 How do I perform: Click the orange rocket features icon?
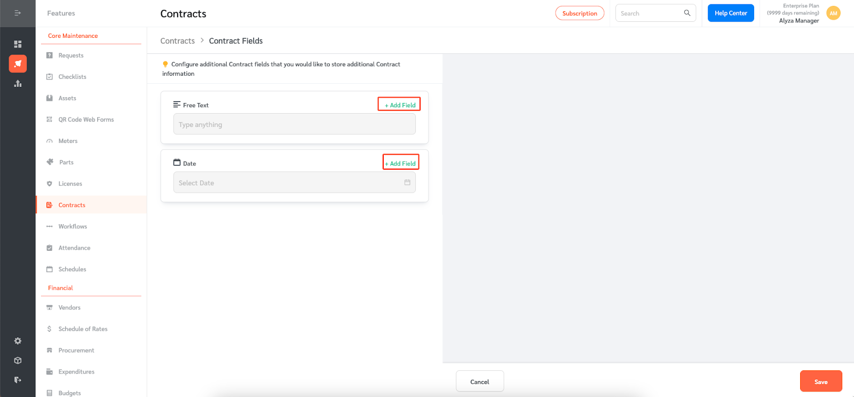[18, 63]
